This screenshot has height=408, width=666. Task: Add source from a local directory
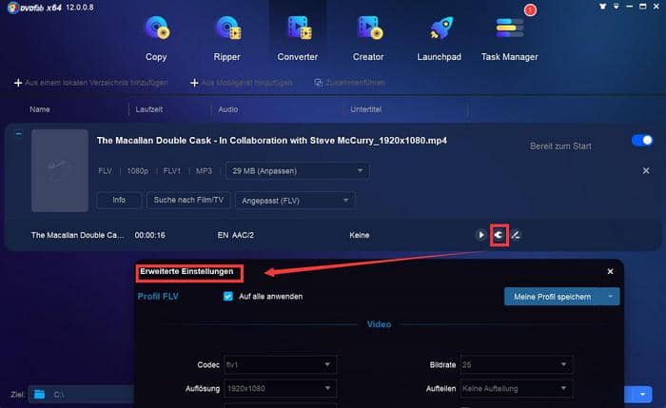click(x=91, y=83)
